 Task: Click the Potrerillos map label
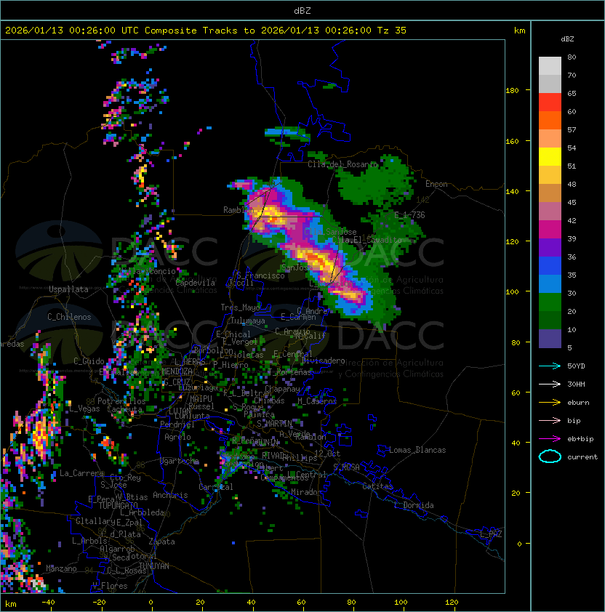121,401
